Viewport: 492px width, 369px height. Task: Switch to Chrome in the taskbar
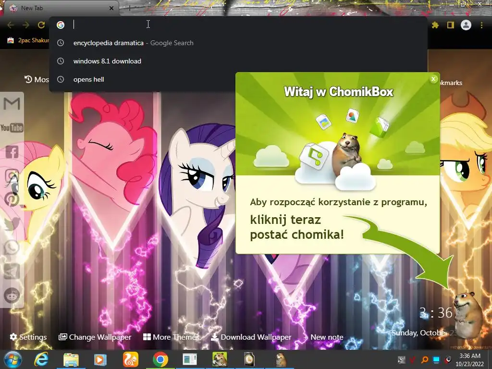point(160,359)
